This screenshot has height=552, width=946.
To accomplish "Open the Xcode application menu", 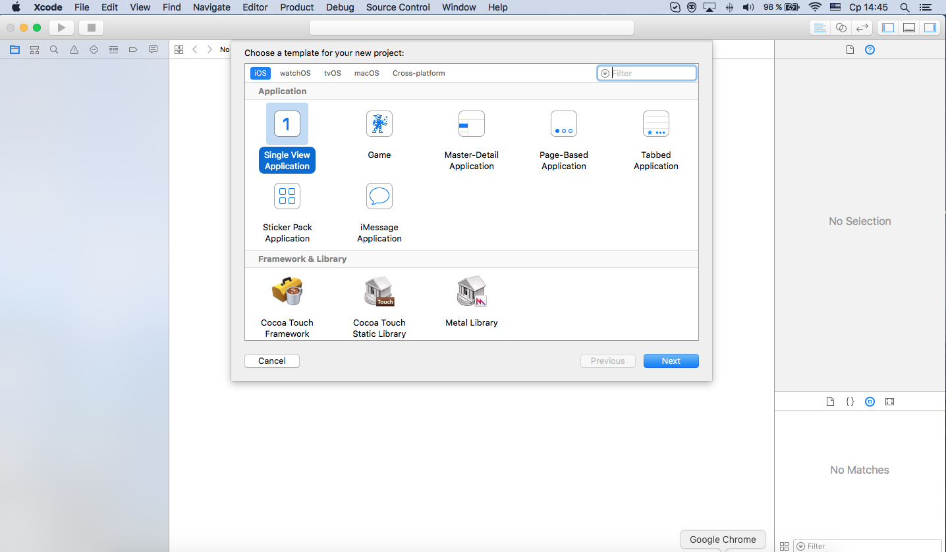I will click(x=47, y=7).
